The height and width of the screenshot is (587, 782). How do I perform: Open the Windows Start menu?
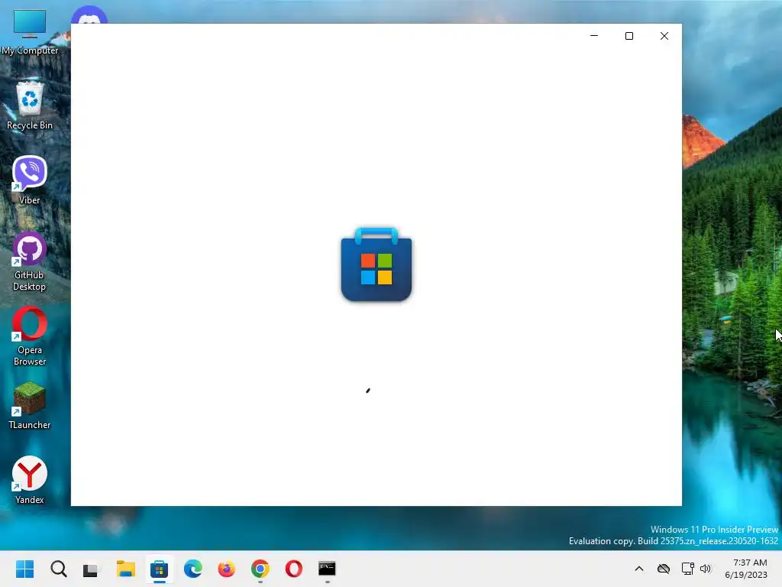[x=24, y=569]
